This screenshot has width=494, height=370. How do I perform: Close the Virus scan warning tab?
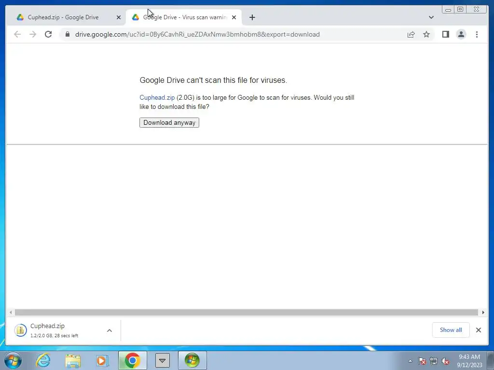pyautogui.click(x=234, y=17)
